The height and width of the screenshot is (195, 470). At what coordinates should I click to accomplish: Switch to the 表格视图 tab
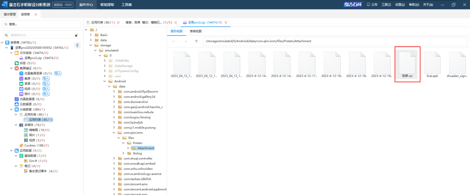pyautogui.click(x=195, y=31)
